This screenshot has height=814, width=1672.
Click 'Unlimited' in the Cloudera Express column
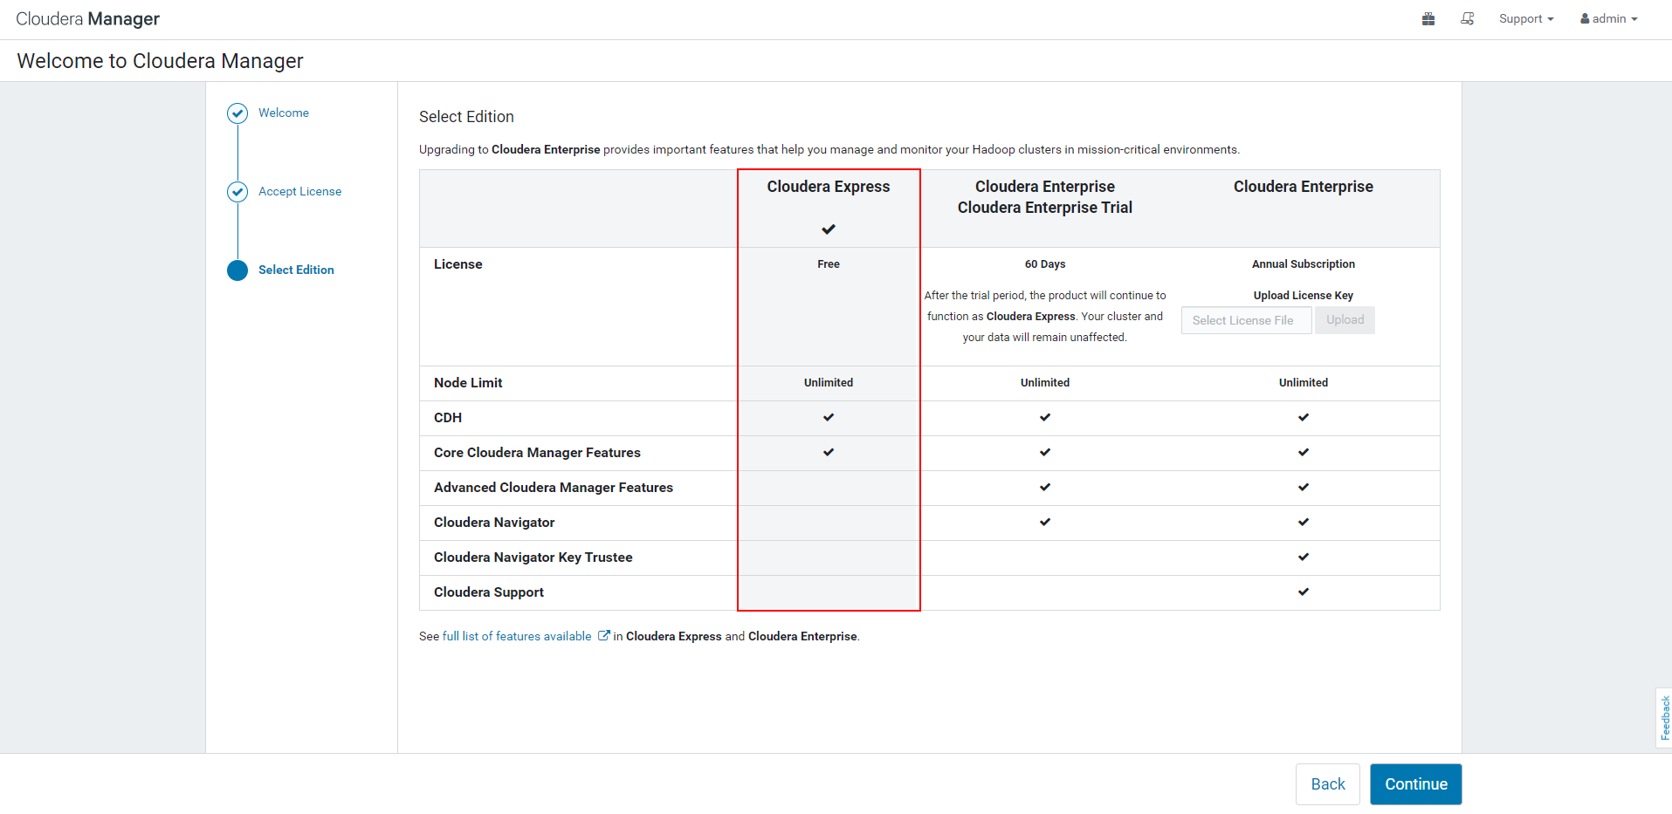coord(829,383)
